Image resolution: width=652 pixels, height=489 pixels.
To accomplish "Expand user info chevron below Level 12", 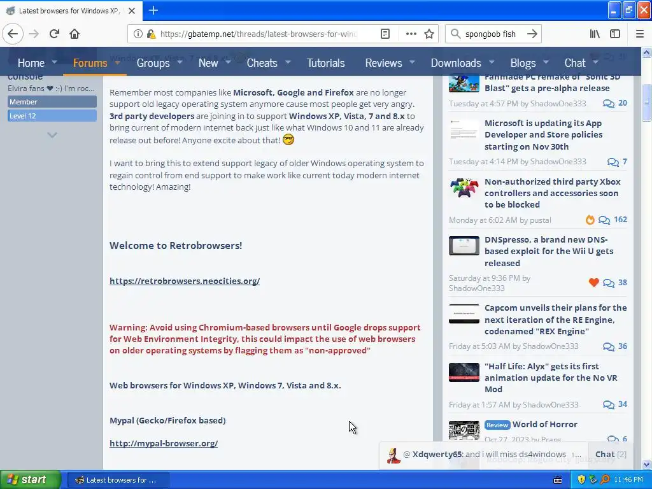I will [x=52, y=135].
